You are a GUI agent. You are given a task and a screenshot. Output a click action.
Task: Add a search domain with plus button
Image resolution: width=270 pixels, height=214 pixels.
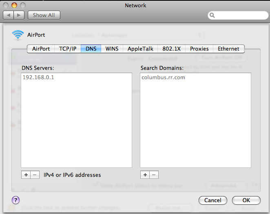[145, 175]
